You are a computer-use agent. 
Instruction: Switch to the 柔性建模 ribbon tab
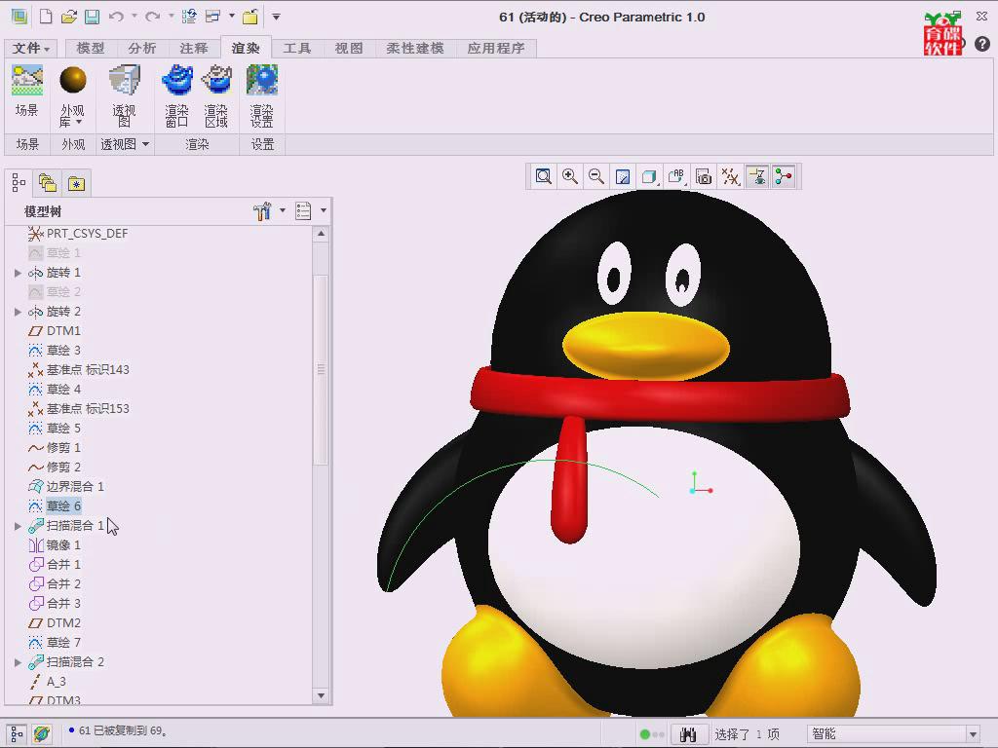click(415, 49)
